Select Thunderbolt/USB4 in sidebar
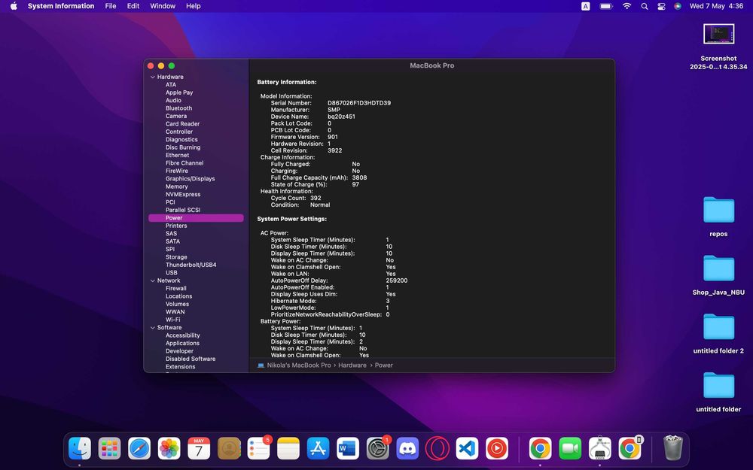753x470 pixels. (x=191, y=265)
